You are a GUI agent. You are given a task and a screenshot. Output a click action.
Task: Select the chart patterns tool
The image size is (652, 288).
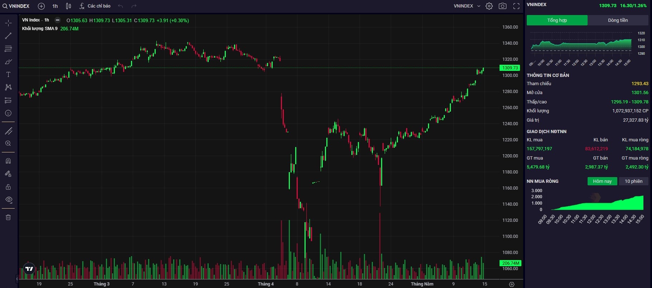pyautogui.click(x=8, y=87)
